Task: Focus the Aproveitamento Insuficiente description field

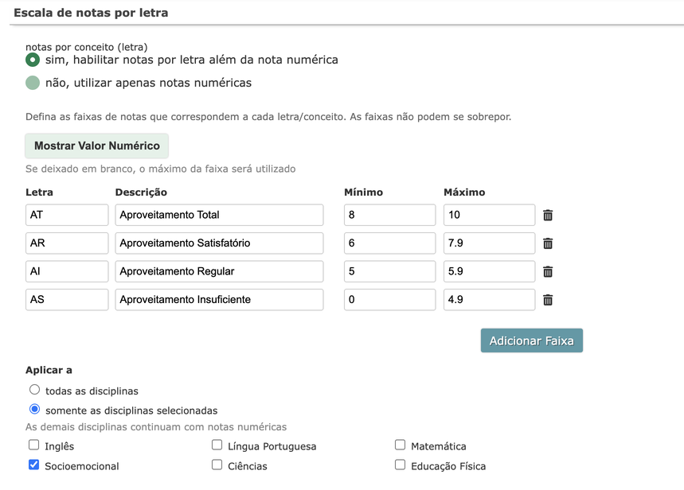Action: [219, 300]
